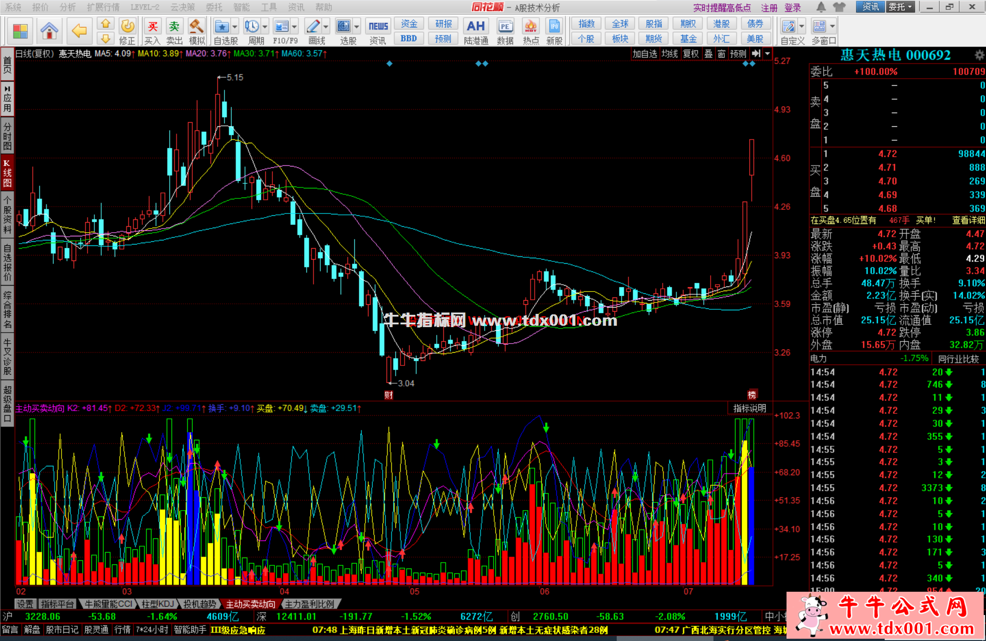Viewport: 986px width, 641px height.
Task: Click the 同行业比较 button
Action: point(959,359)
